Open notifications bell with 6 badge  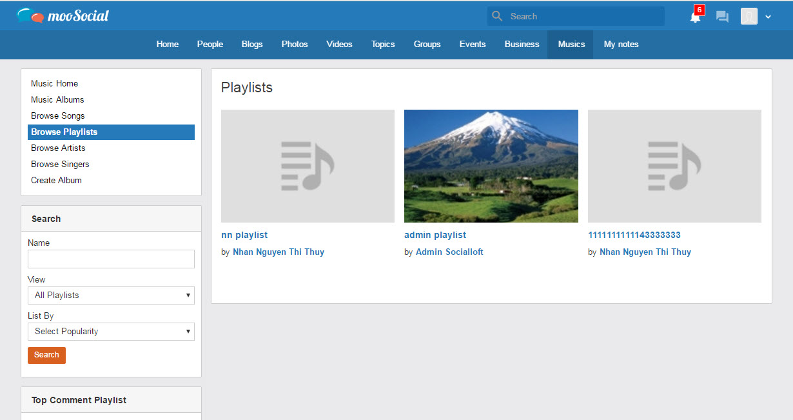click(x=696, y=16)
